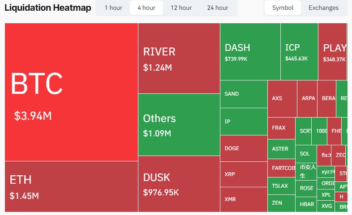Viewport: 352px width, 215px height.
Task: Open the ETH $1.45M tile
Action: click(71, 186)
